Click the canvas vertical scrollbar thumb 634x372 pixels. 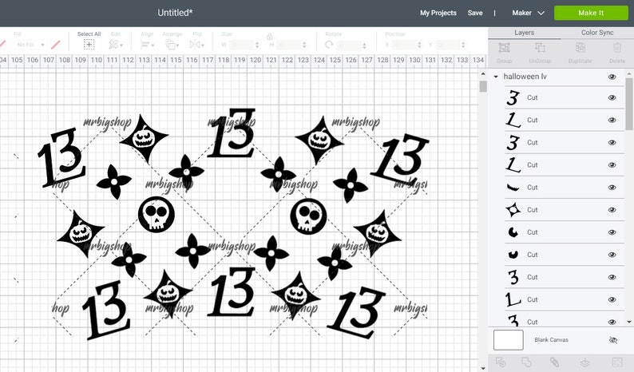click(x=483, y=86)
